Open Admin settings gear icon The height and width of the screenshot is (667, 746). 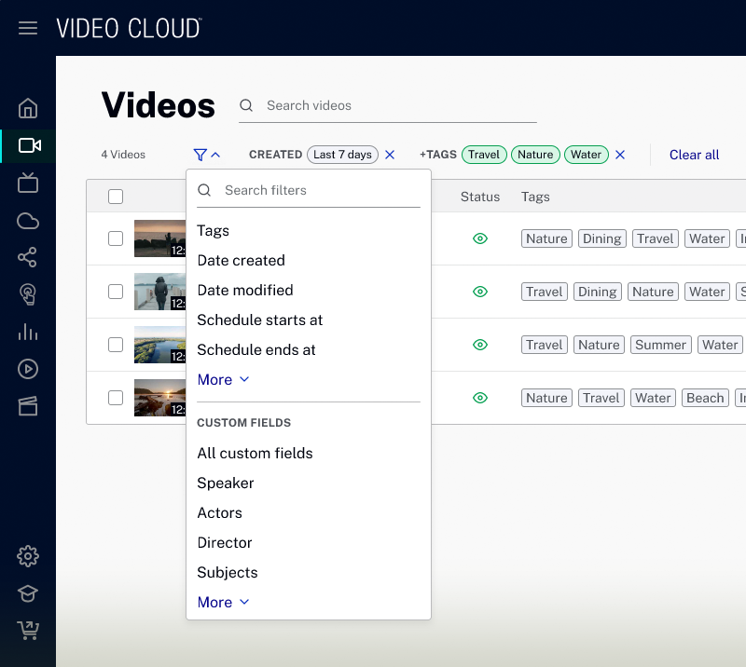click(x=28, y=556)
